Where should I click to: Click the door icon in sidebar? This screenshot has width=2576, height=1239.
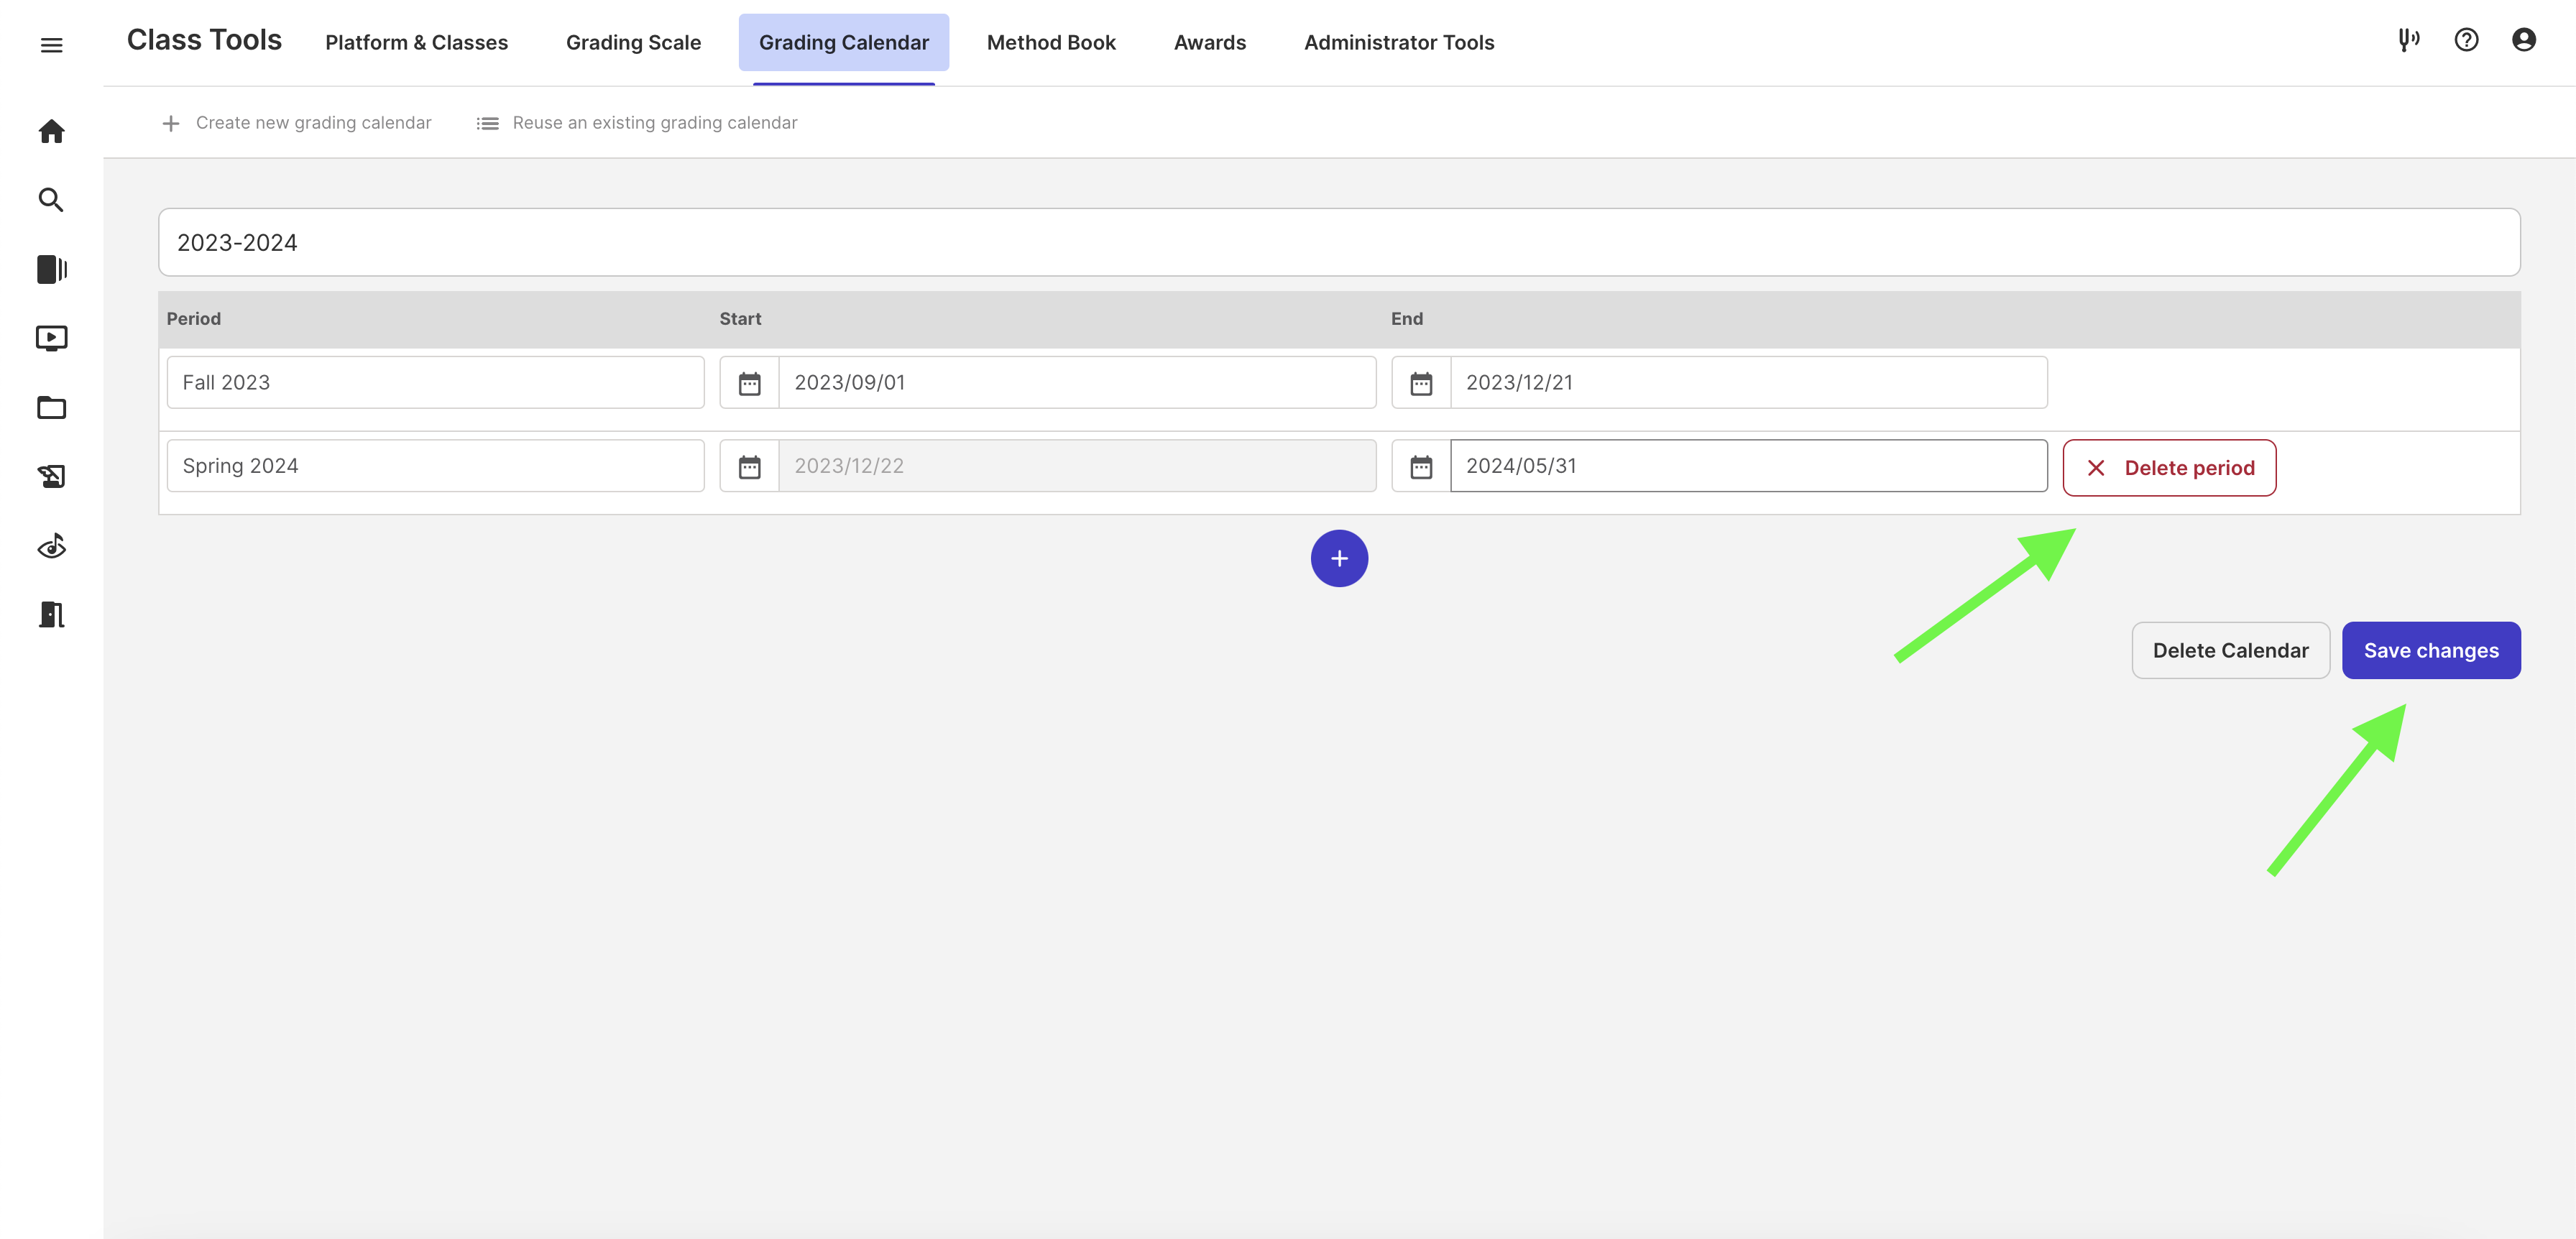[51, 614]
